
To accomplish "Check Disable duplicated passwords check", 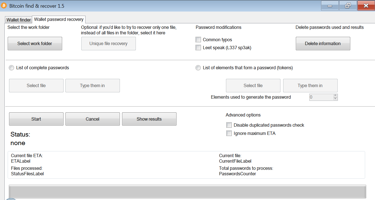I will 229,125.
